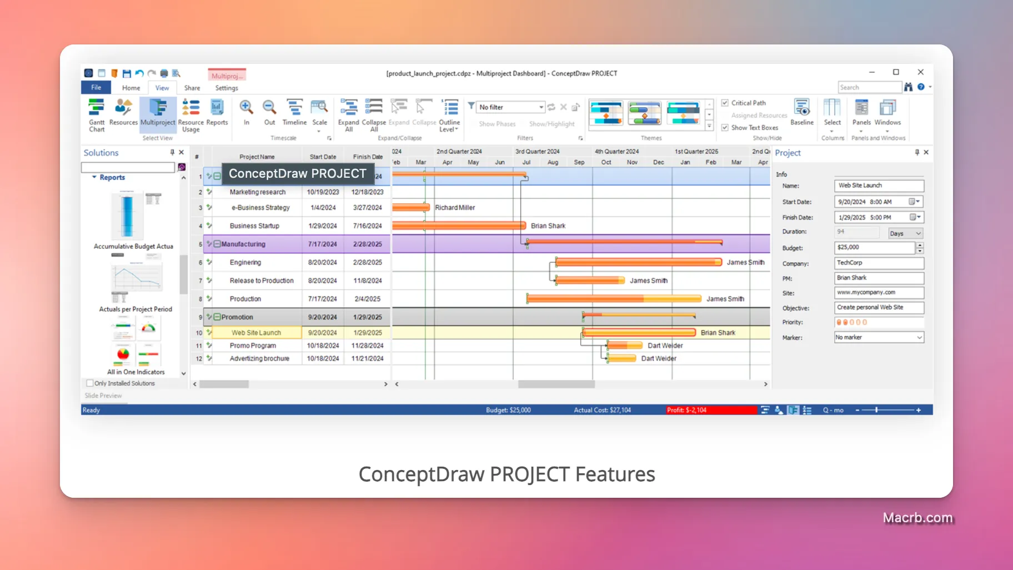Image resolution: width=1013 pixels, height=570 pixels.
Task: Click Collapse All tasks
Action: 374,116
